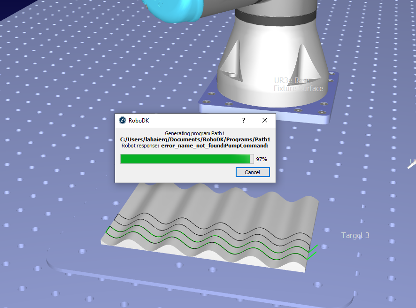The width and height of the screenshot is (416, 308).
Task: Select the Target 3 label
Action: click(x=355, y=235)
